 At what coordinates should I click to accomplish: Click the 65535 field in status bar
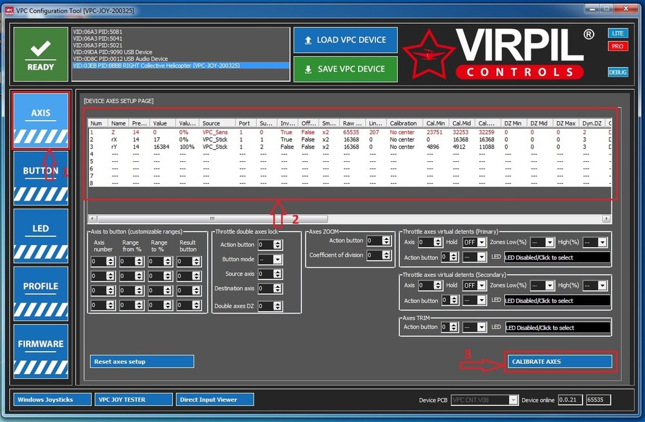(x=599, y=400)
